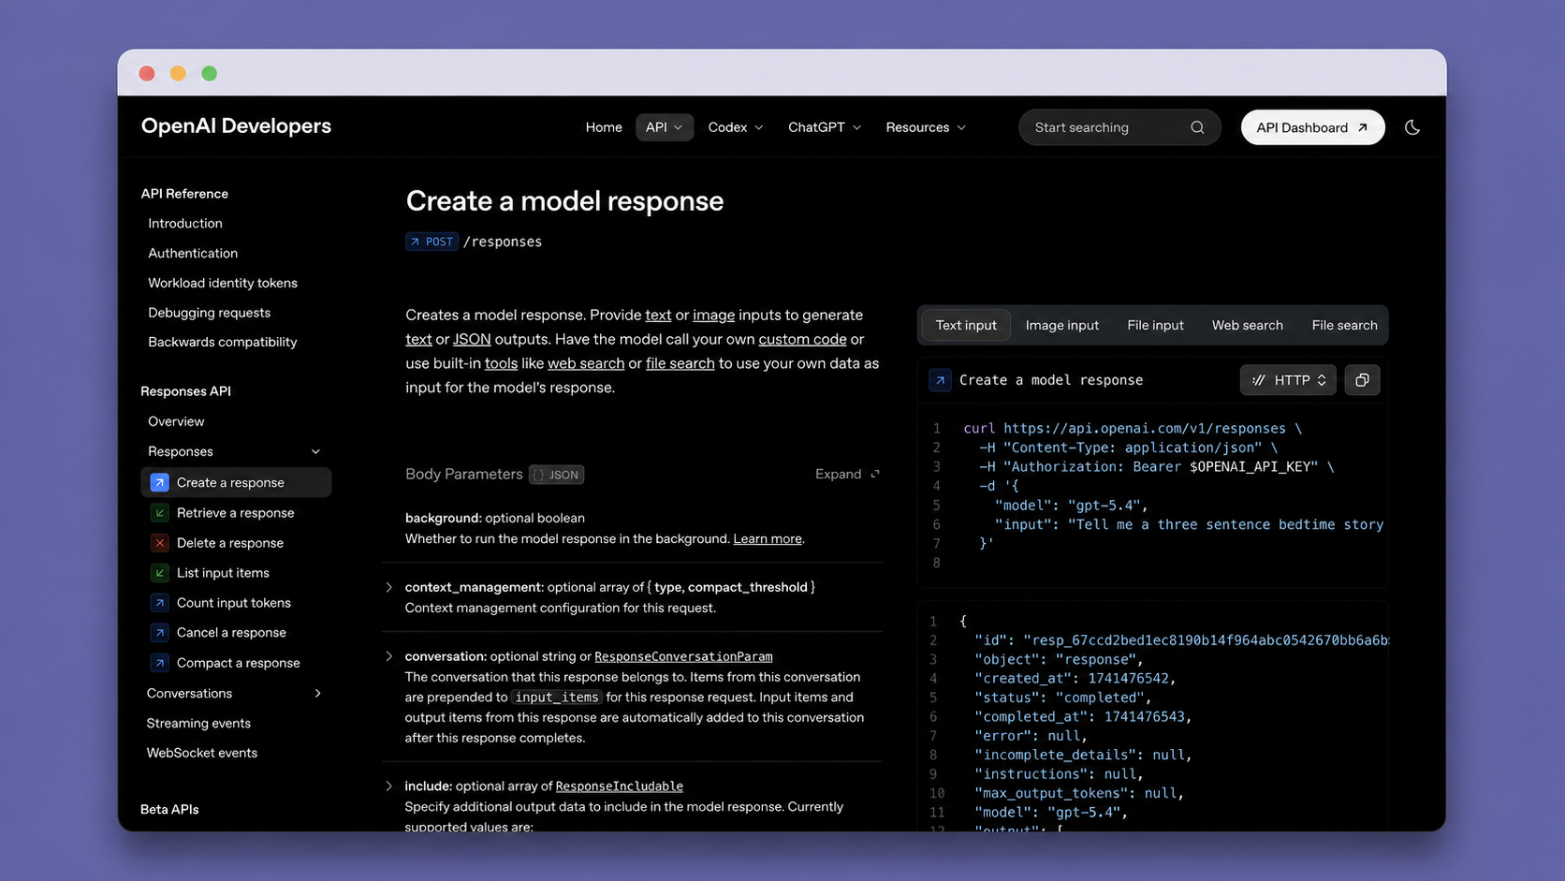Open the API Dashboard button
The image size is (1565, 881).
click(1312, 127)
